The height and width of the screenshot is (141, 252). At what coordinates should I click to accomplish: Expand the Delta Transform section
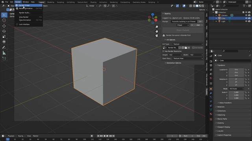(x=225, y=103)
